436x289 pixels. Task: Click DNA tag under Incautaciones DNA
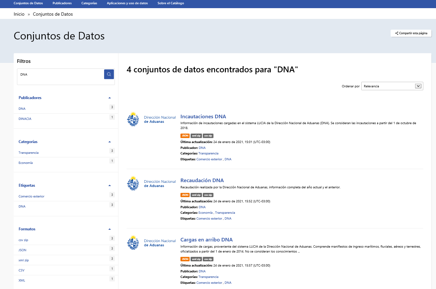coord(228,159)
